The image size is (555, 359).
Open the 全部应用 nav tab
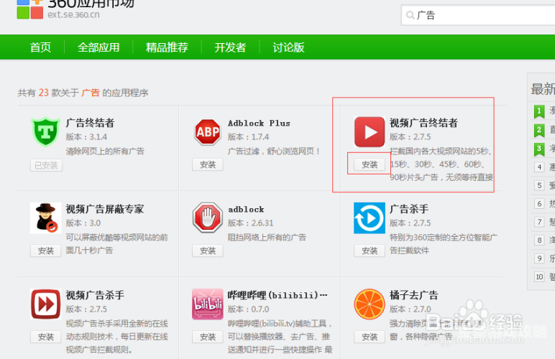click(98, 47)
